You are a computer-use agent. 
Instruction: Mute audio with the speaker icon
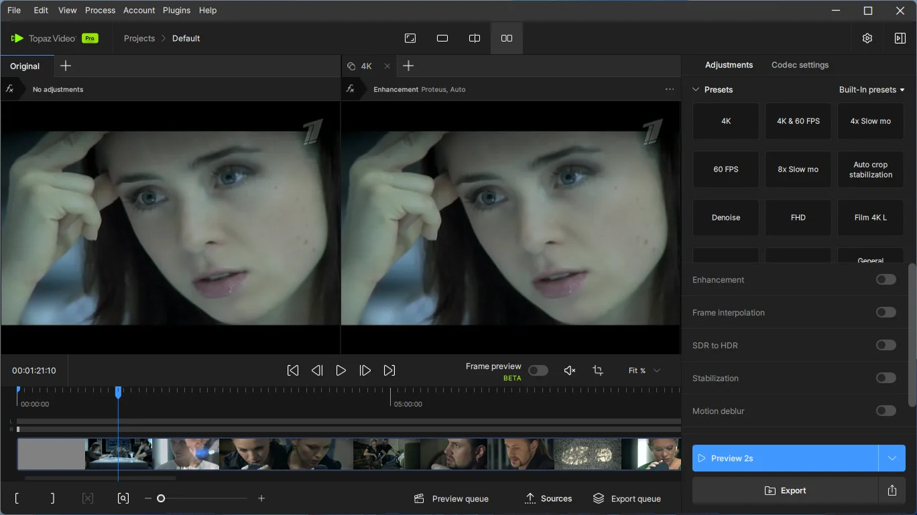(x=570, y=370)
